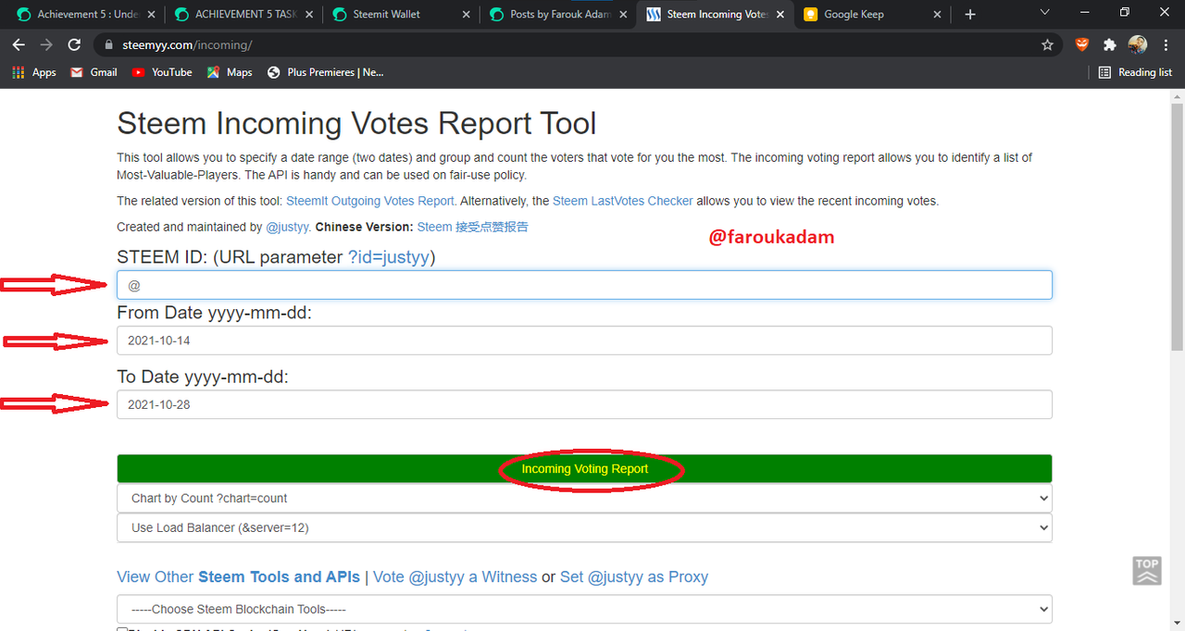
Task: Click the scrollbar up arrow
Action: 1177,96
